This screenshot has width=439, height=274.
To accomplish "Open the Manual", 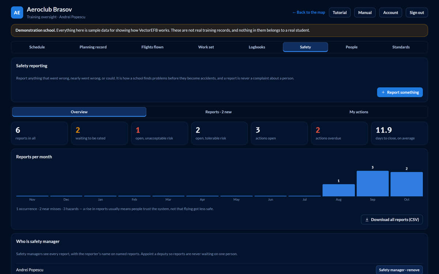I will pyautogui.click(x=365, y=12).
